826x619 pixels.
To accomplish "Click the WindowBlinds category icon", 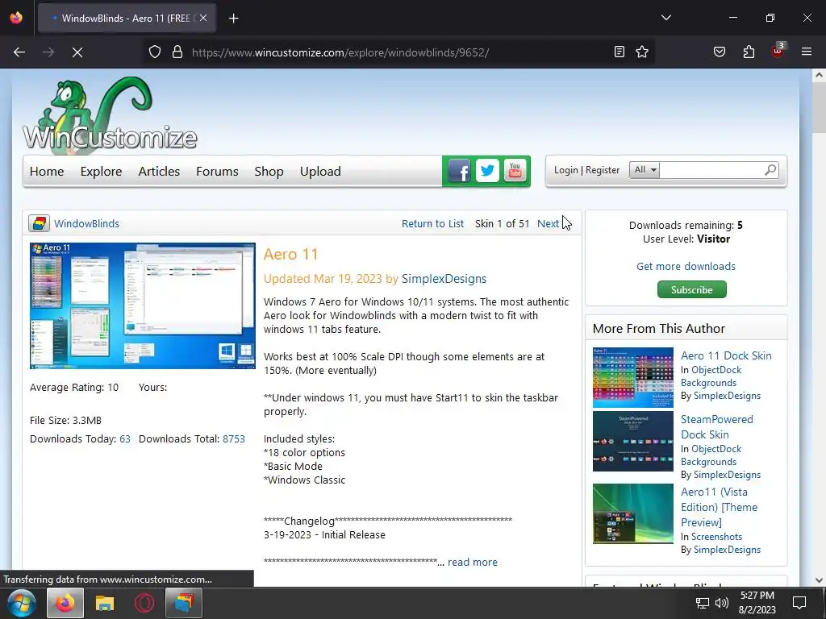I will 39,223.
